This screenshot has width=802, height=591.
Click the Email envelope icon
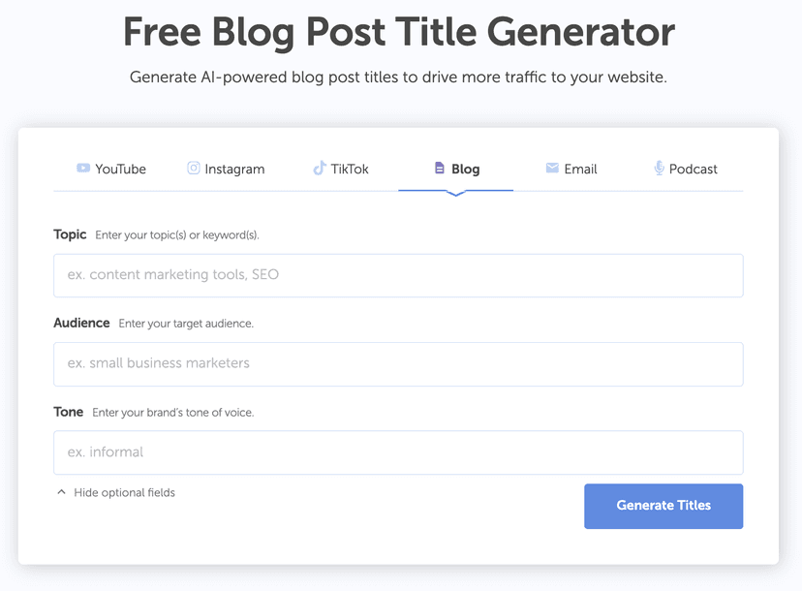pos(554,168)
